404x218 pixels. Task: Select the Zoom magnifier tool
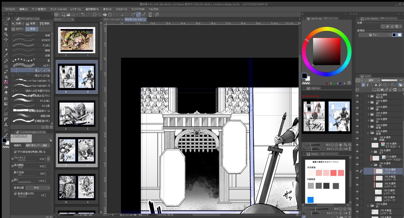pyautogui.click(x=6, y=24)
